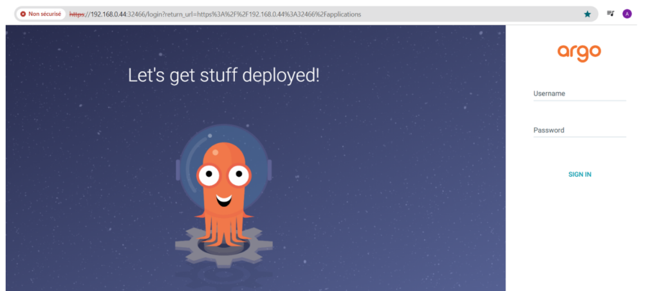Open the purple profile avatar "A"

(627, 13)
